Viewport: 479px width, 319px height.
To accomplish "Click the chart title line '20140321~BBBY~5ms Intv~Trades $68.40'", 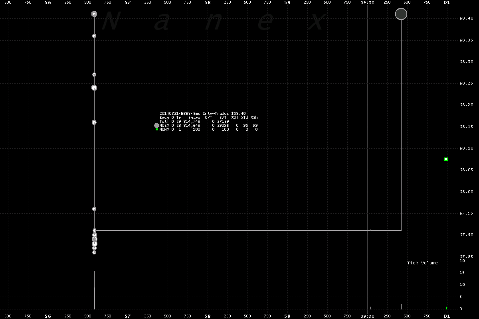I will pyautogui.click(x=203, y=113).
